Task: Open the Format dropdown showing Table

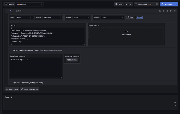Action: [112, 17]
